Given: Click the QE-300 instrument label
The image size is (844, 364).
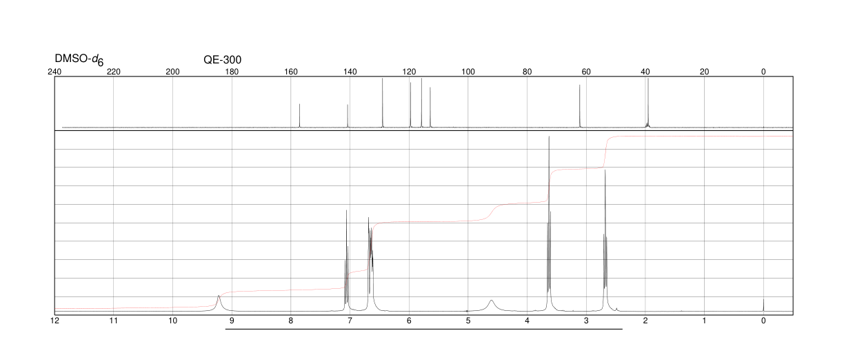Looking at the screenshot, I should coord(222,61).
